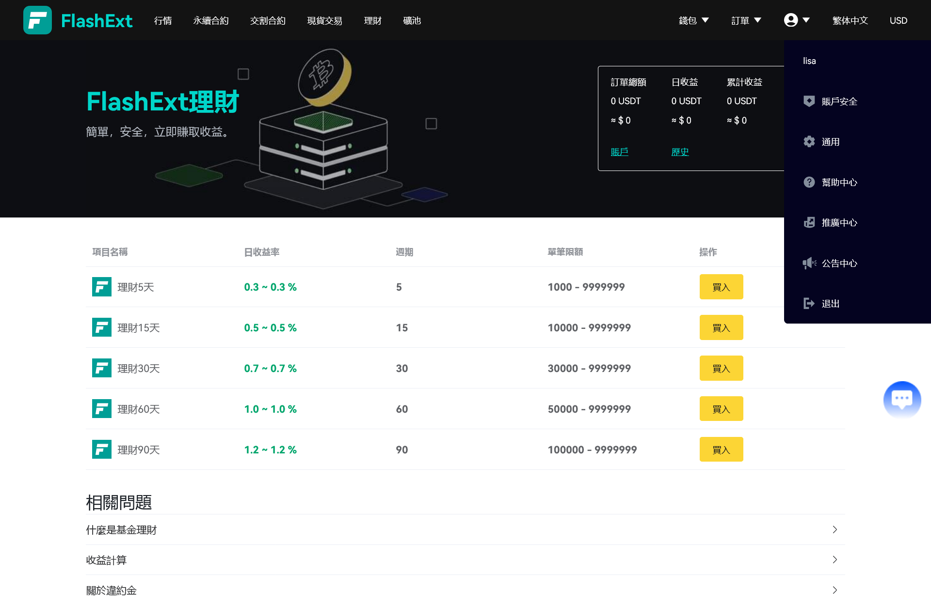The width and height of the screenshot is (931, 605).
Task: Click the 退出 logout icon
Action: pyautogui.click(x=809, y=303)
